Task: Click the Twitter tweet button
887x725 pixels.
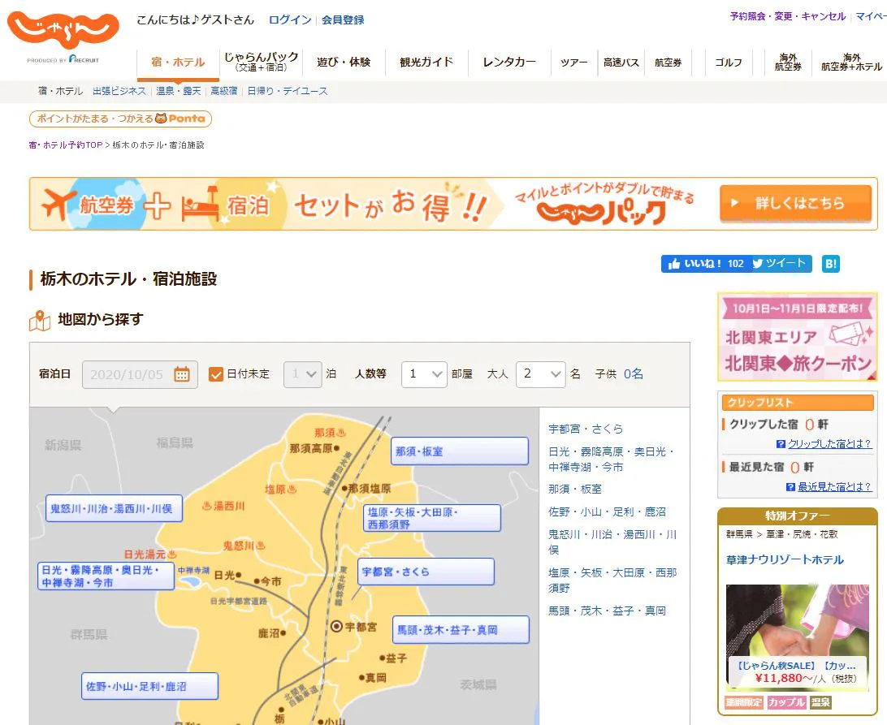Action: click(779, 264)
